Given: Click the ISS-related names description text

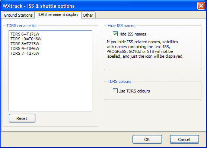Looking at the screenshot, I should pyautogui.click(x=145, y=49).
